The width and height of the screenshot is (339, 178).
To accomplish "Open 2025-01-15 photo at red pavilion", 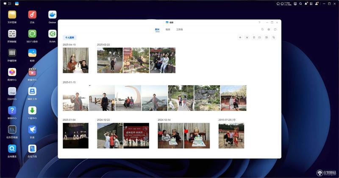I will click(233, 98).
